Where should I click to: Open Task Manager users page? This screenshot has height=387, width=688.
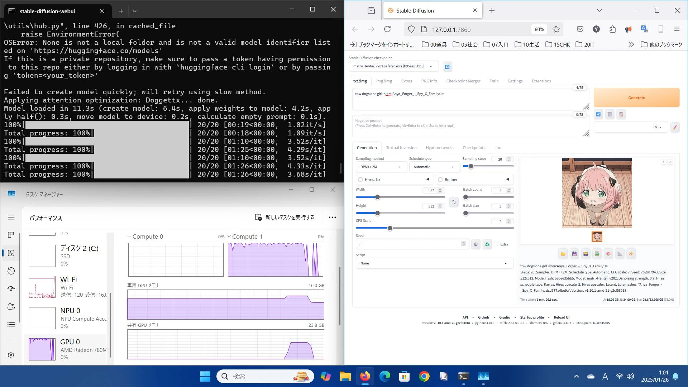pos(11,307)
